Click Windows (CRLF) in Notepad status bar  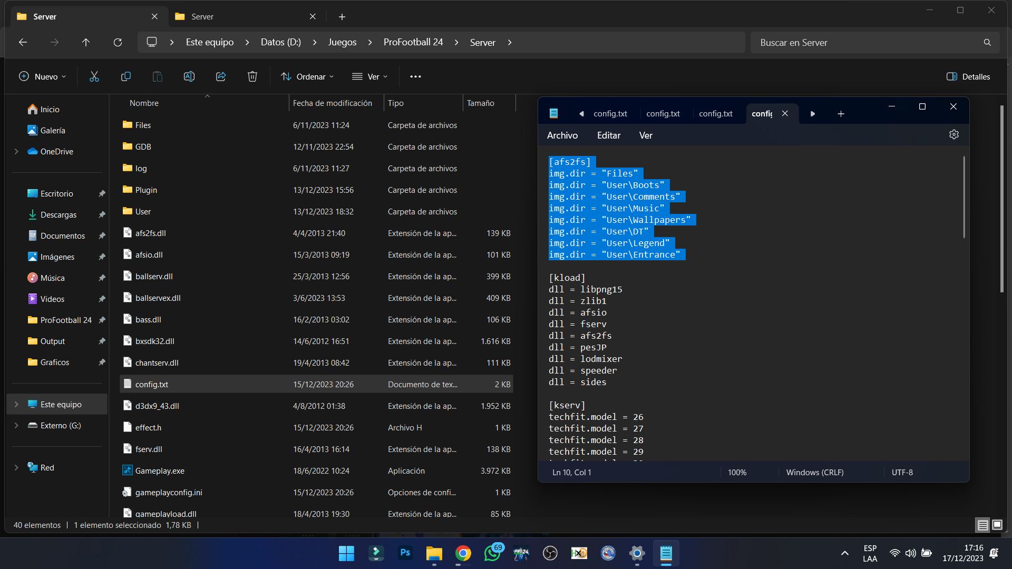[x=815, y=473]
